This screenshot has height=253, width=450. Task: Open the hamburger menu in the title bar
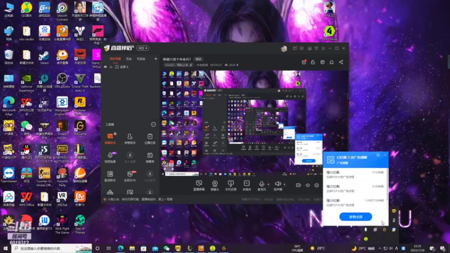323,48
